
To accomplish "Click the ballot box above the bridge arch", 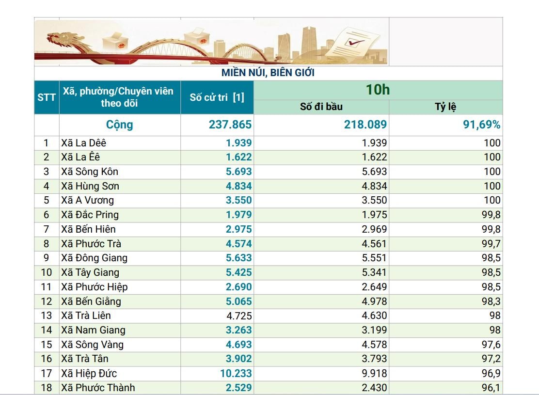I will click(x=197, y=35).
